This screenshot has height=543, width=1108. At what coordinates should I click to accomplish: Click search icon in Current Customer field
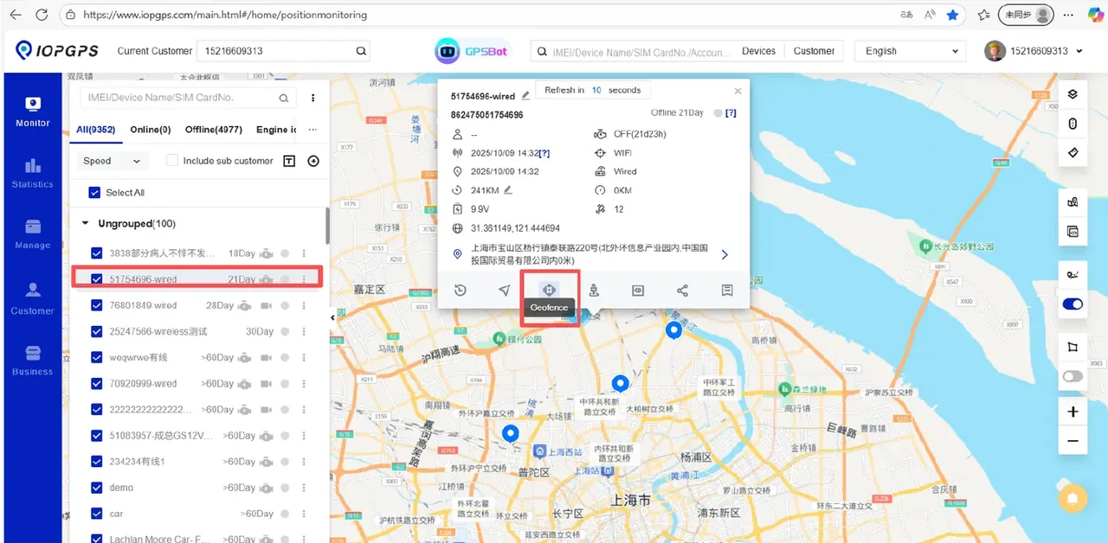coord(361,51)
